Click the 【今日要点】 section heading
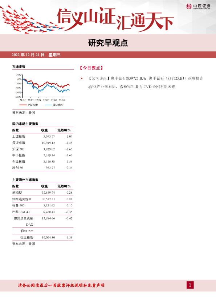216x306 pixels. pos(91,68)
